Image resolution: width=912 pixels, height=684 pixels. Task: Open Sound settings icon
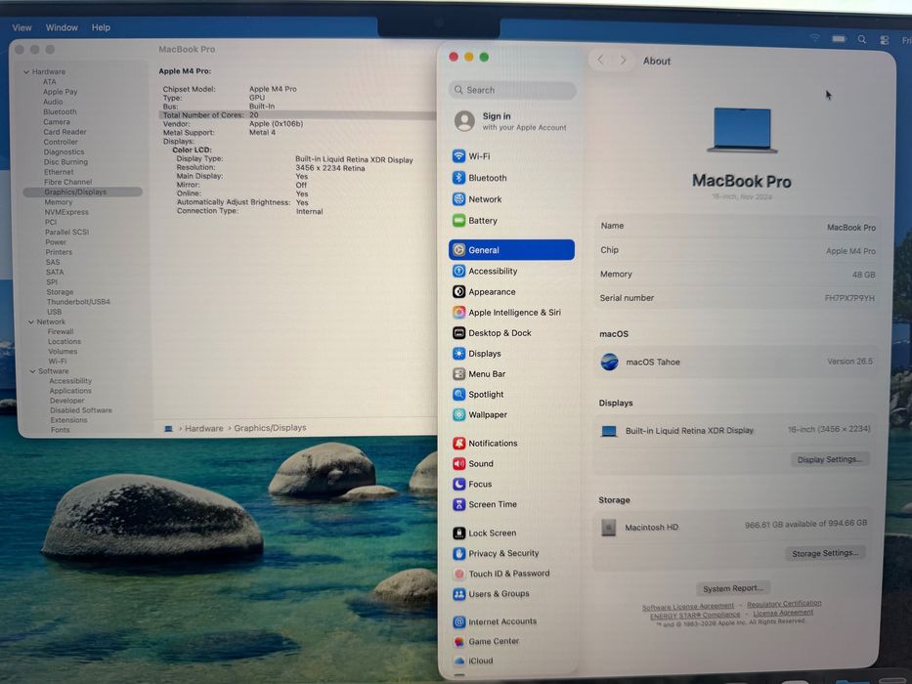coord(458,463)
